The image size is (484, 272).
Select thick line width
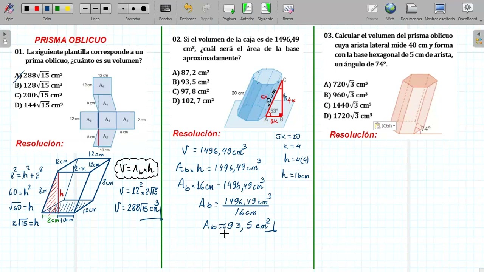point(105,9)
